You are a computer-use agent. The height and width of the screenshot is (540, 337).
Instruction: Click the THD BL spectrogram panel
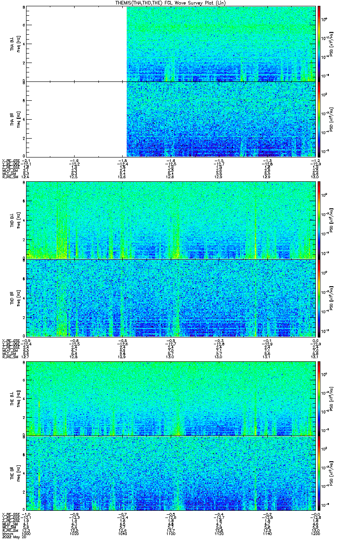point(170,220)
